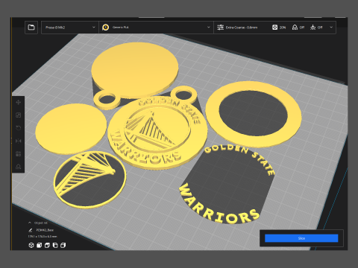The image size is (358, 268).
Task: Select the Support Blocker tool
Action: pyautogui.click(x=19, y=167)
